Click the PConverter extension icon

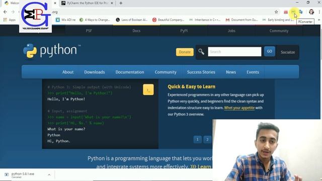tap(293, 12)
